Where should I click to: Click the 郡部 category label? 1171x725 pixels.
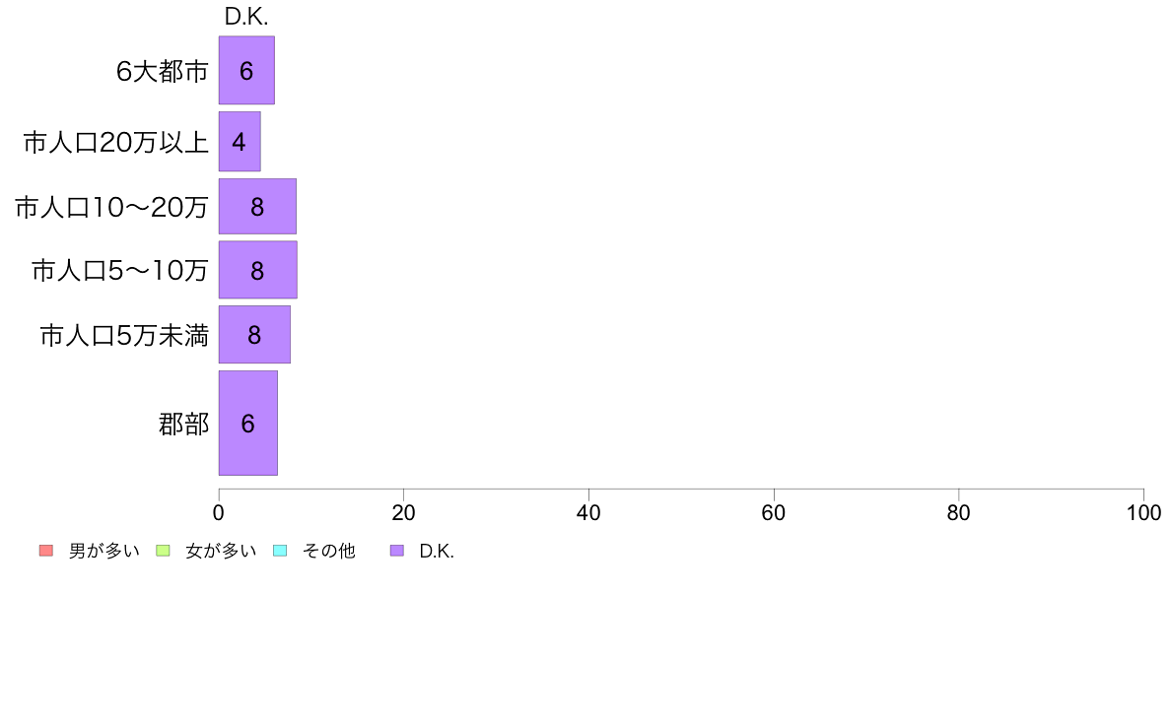tap(183, 424)
